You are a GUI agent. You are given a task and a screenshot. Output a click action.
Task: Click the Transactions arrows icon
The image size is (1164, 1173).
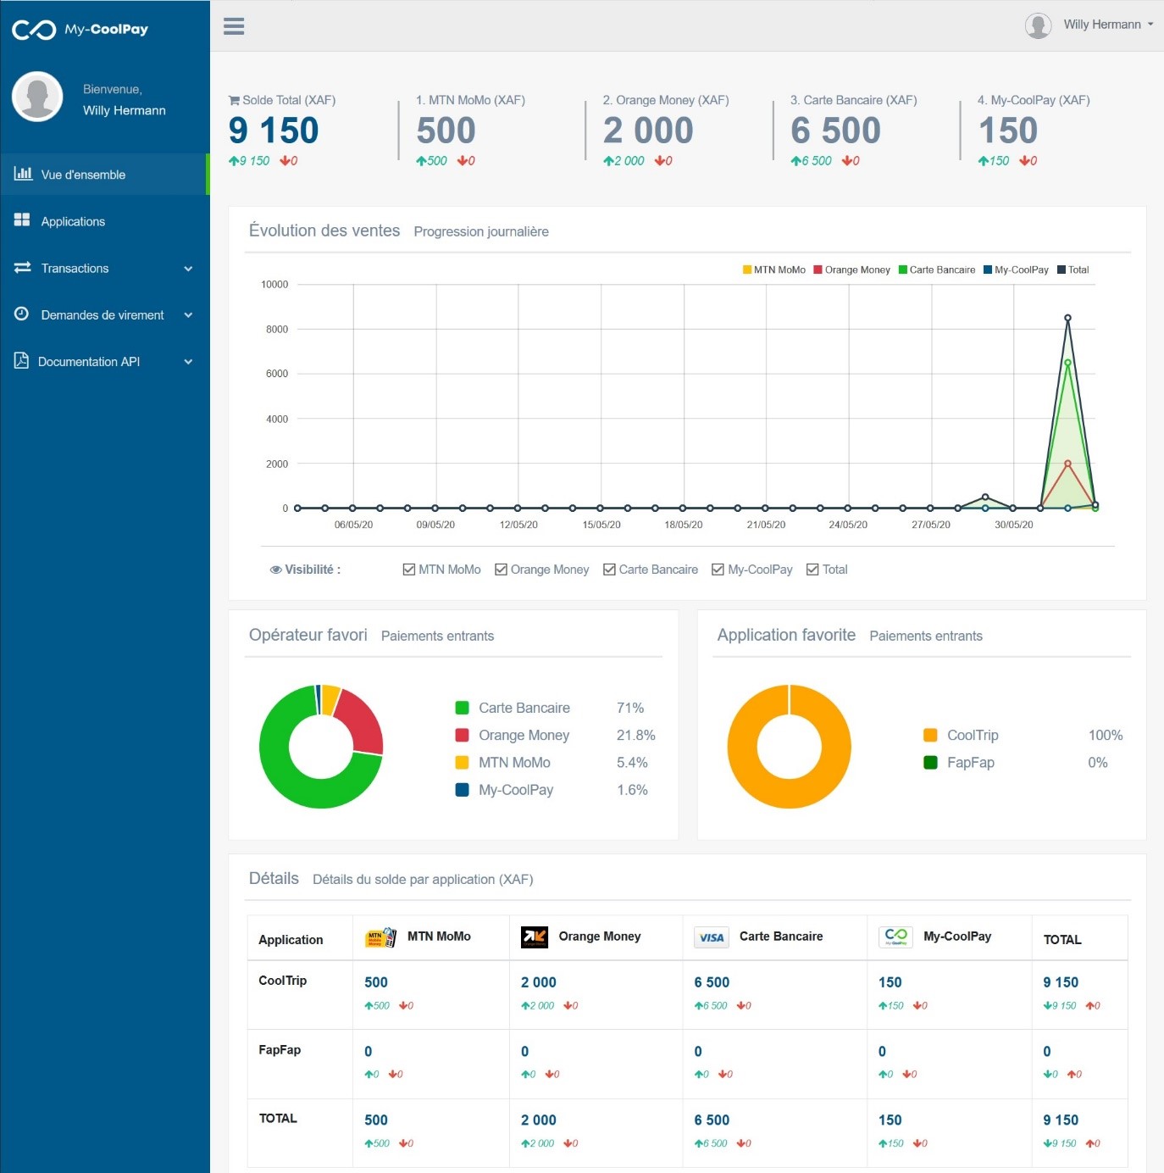22,267
